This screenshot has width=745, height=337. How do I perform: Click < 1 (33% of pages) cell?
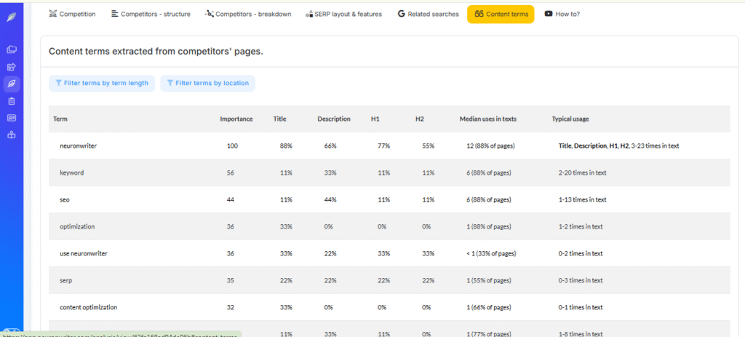coord(491,254)
